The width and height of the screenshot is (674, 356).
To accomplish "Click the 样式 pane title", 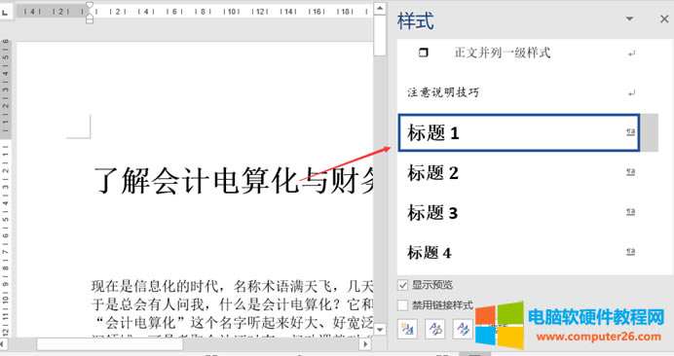I will tap(415, 21).
